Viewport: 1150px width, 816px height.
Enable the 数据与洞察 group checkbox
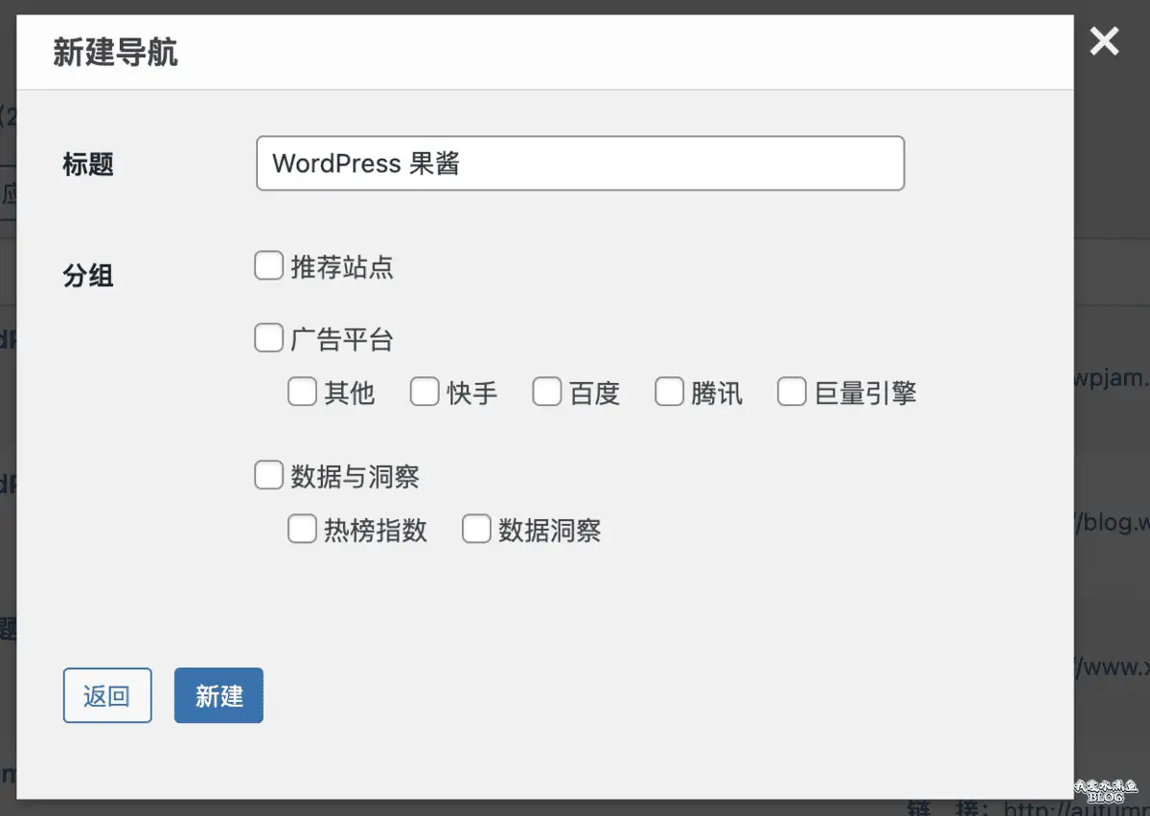pos(268,474)
